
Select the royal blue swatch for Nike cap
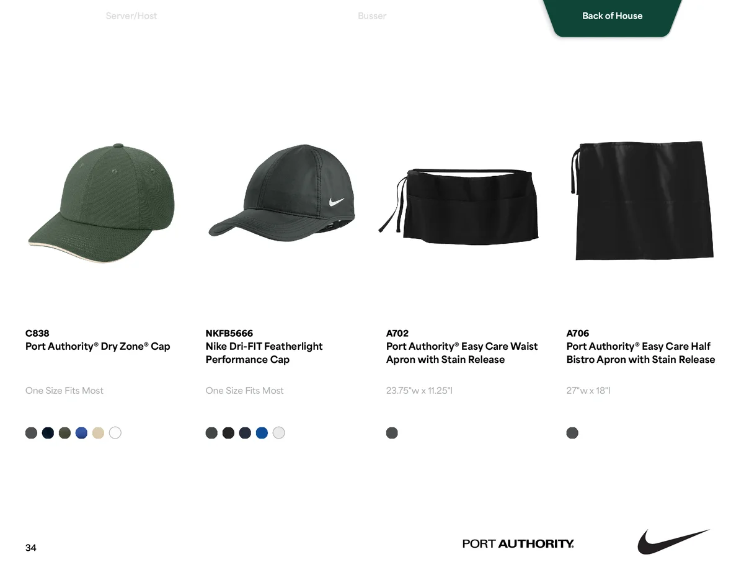click(262, 433)
